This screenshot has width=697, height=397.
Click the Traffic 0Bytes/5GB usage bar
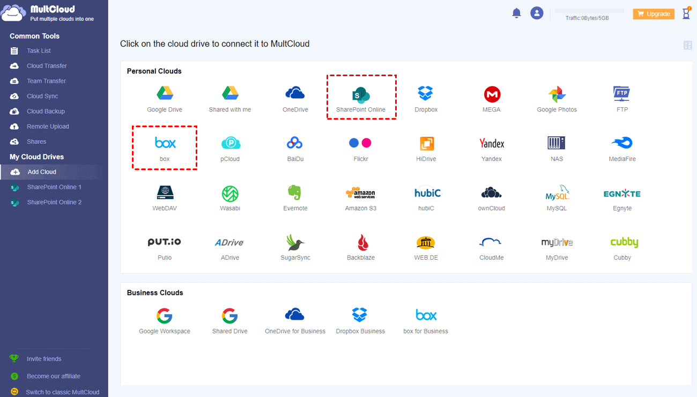[589, 11]
